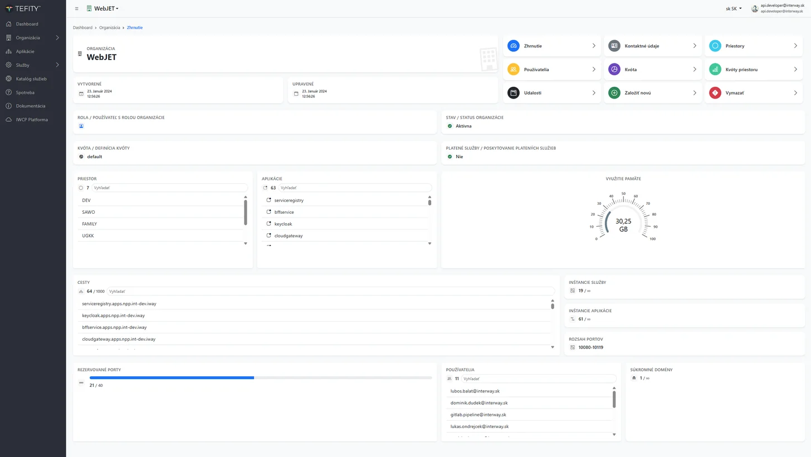The height and width of the screenshot is (457, 811).
Task: Click the Cesty search field
Action: 331,291
